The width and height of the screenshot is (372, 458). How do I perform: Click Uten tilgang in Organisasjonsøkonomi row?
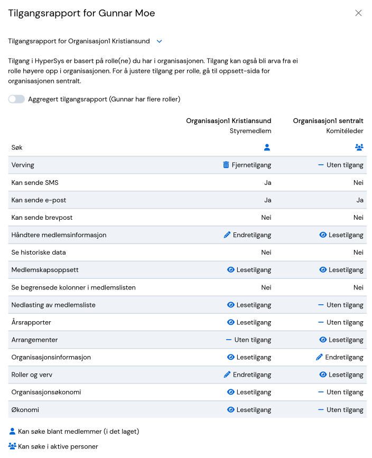345,392
